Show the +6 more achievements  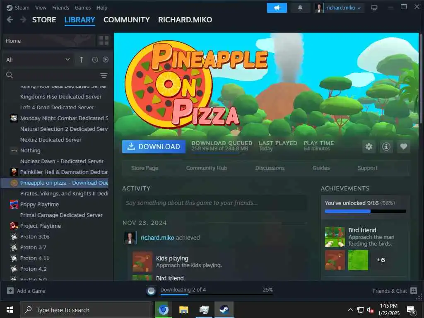click(x=381, y=260)
